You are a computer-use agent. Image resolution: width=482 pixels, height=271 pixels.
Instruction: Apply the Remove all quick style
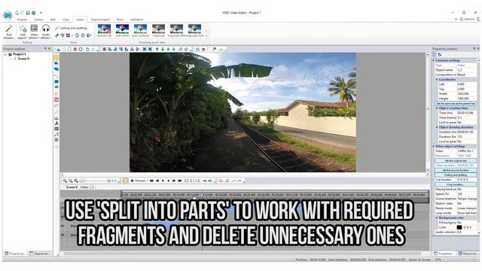coord(104,31)
